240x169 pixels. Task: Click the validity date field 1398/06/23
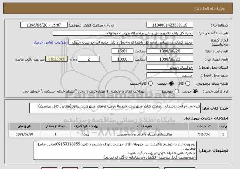pyautogui.click(x=170, y=59)
